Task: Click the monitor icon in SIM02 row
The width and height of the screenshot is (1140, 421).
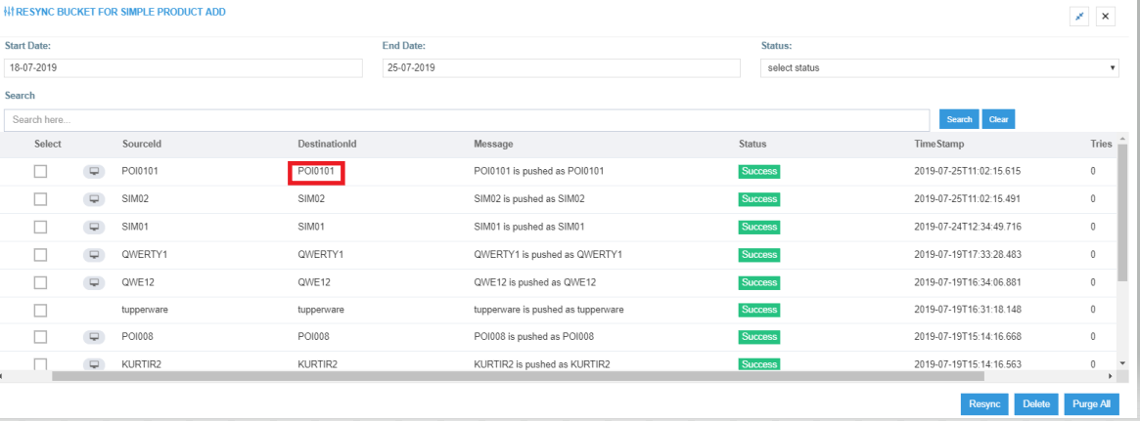Action: click(x=95, y=199)
